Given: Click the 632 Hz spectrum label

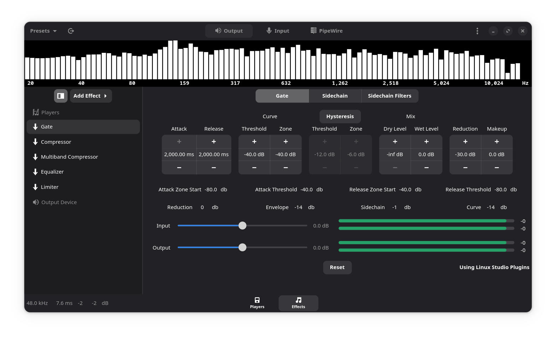Looking at the screenshot, I should (286, 83).
